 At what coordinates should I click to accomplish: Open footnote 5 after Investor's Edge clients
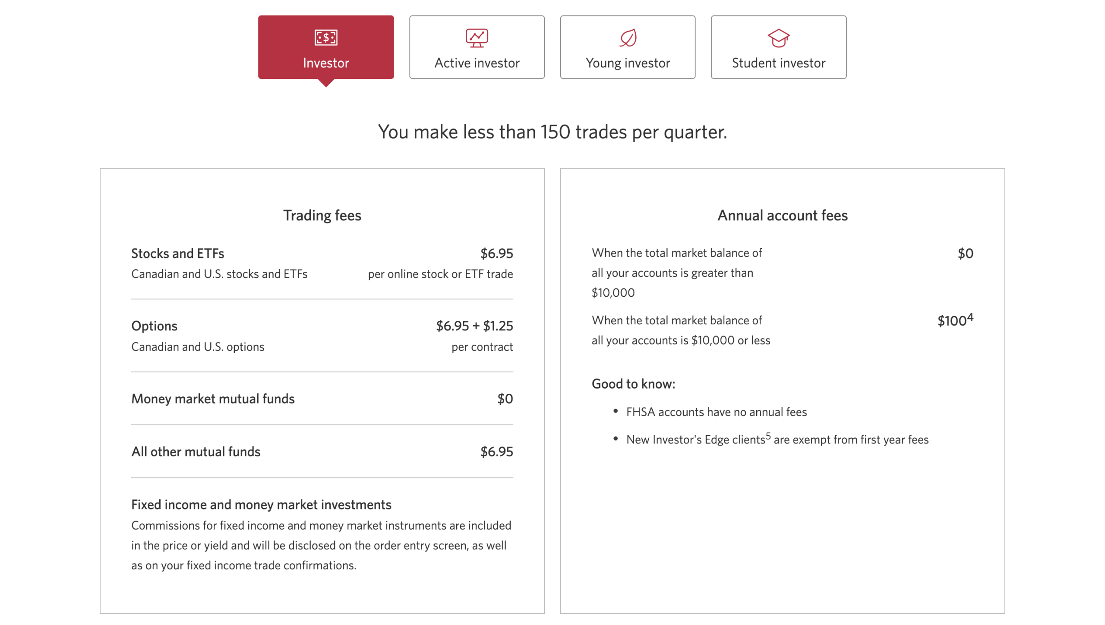click(x=768, y=436)
